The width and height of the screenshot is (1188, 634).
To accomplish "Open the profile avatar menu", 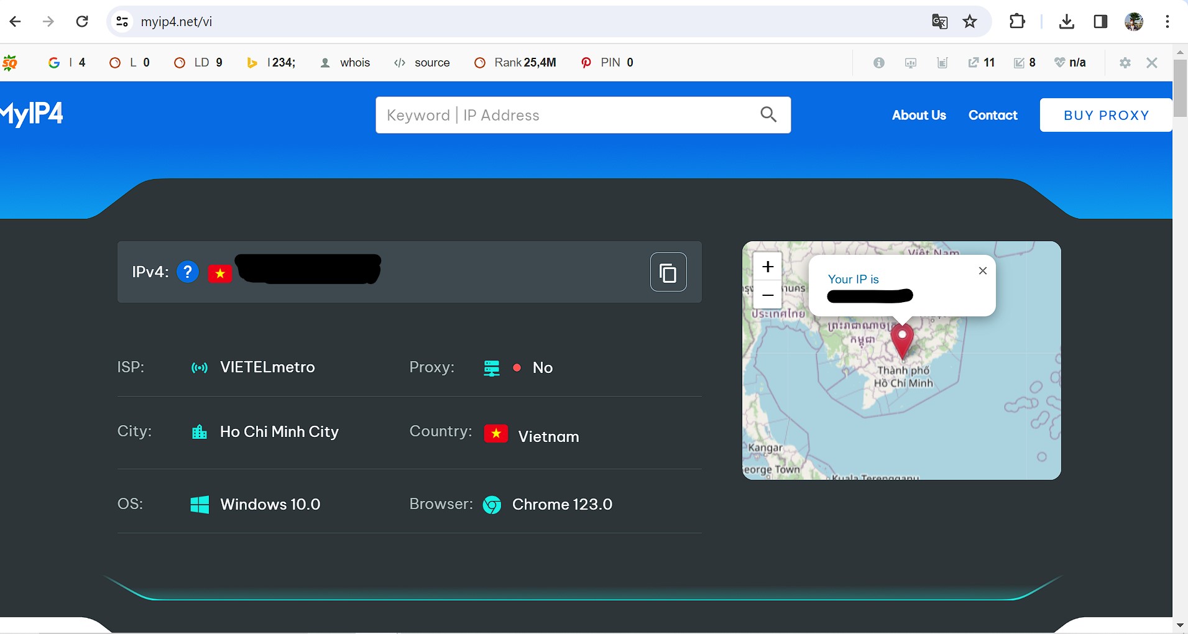I will coord(1134,22).
